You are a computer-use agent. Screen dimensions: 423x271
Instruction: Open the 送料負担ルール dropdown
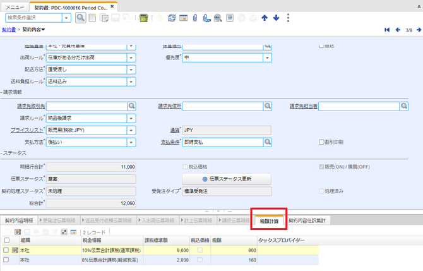(x=131, y=81)
